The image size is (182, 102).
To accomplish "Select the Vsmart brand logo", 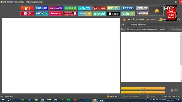I will pyautogui.click(x=99, y=8).
